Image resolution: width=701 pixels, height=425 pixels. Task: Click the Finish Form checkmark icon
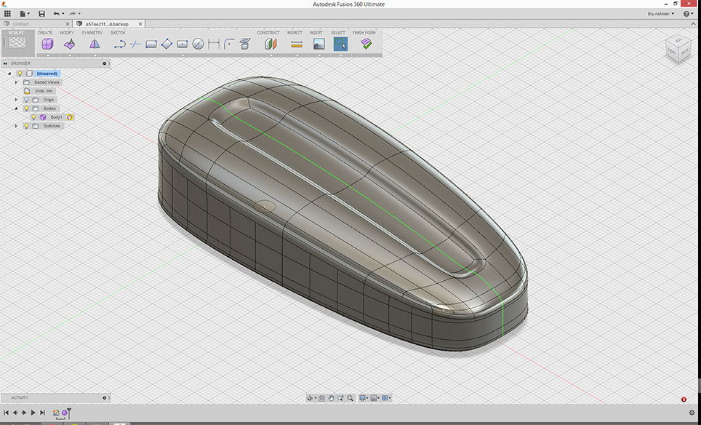(x=366, y=44)
